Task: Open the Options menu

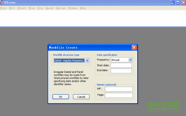Action: (x=61, y=8)
